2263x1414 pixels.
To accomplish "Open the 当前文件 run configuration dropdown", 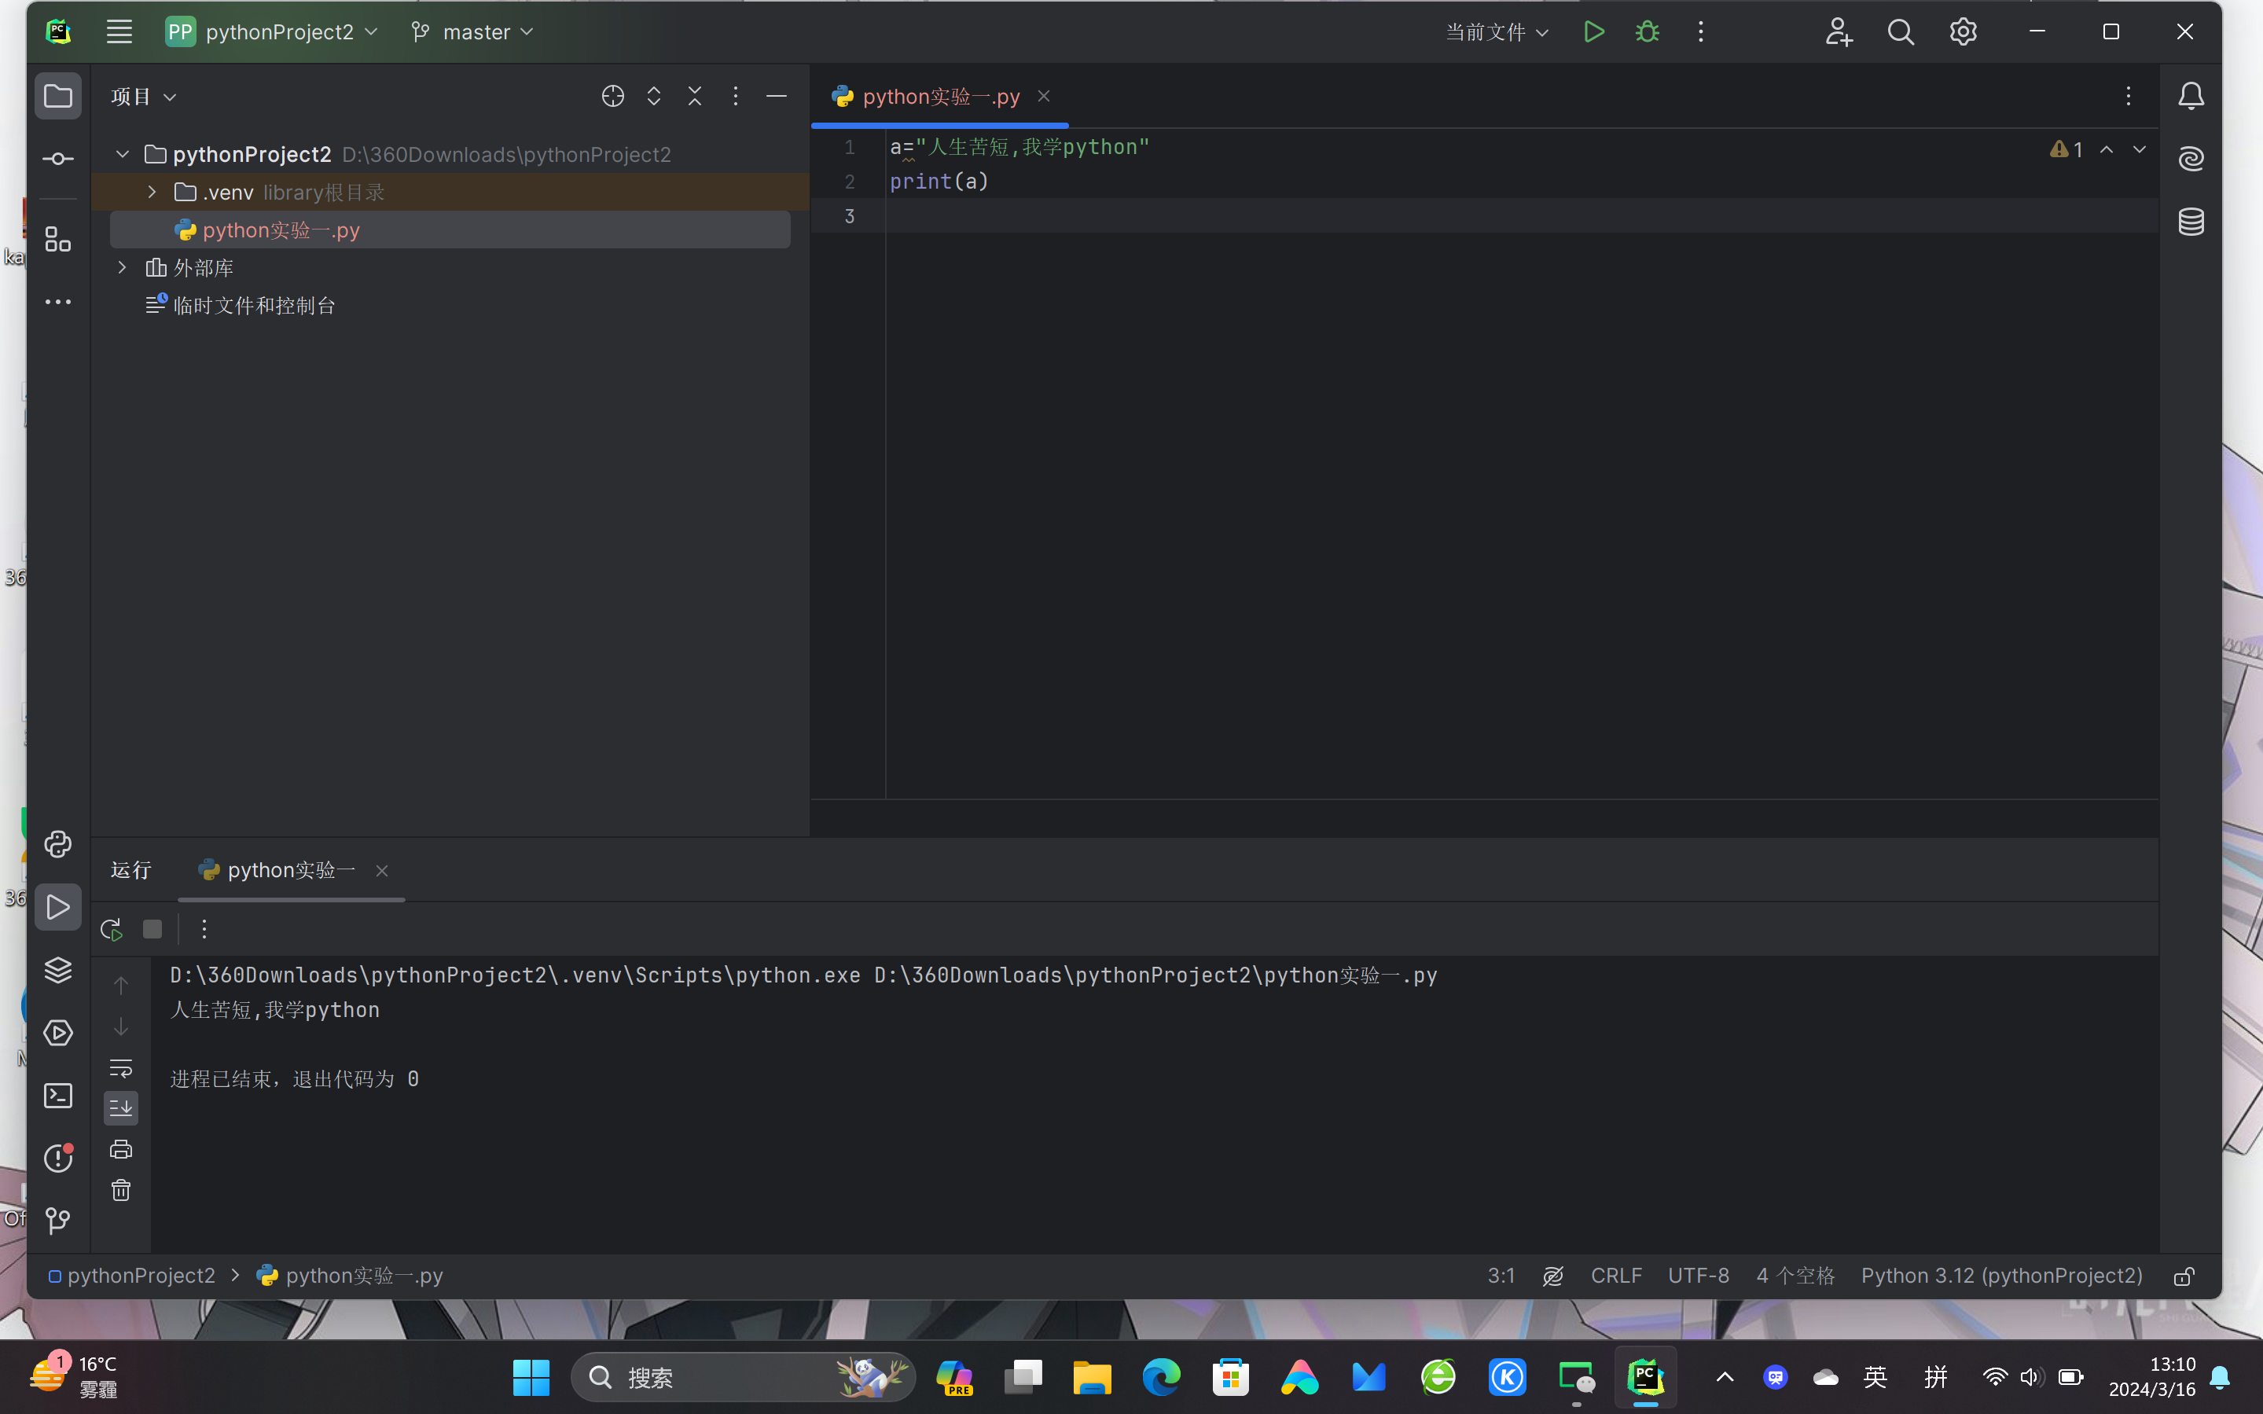I will click(1496, 31).
